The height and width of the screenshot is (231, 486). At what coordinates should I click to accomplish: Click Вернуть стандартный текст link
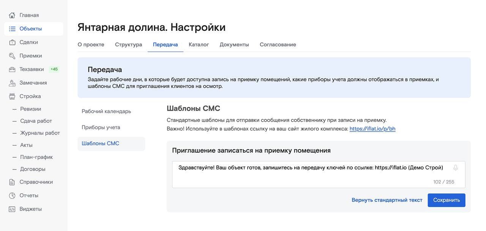[x=387, y=200]
